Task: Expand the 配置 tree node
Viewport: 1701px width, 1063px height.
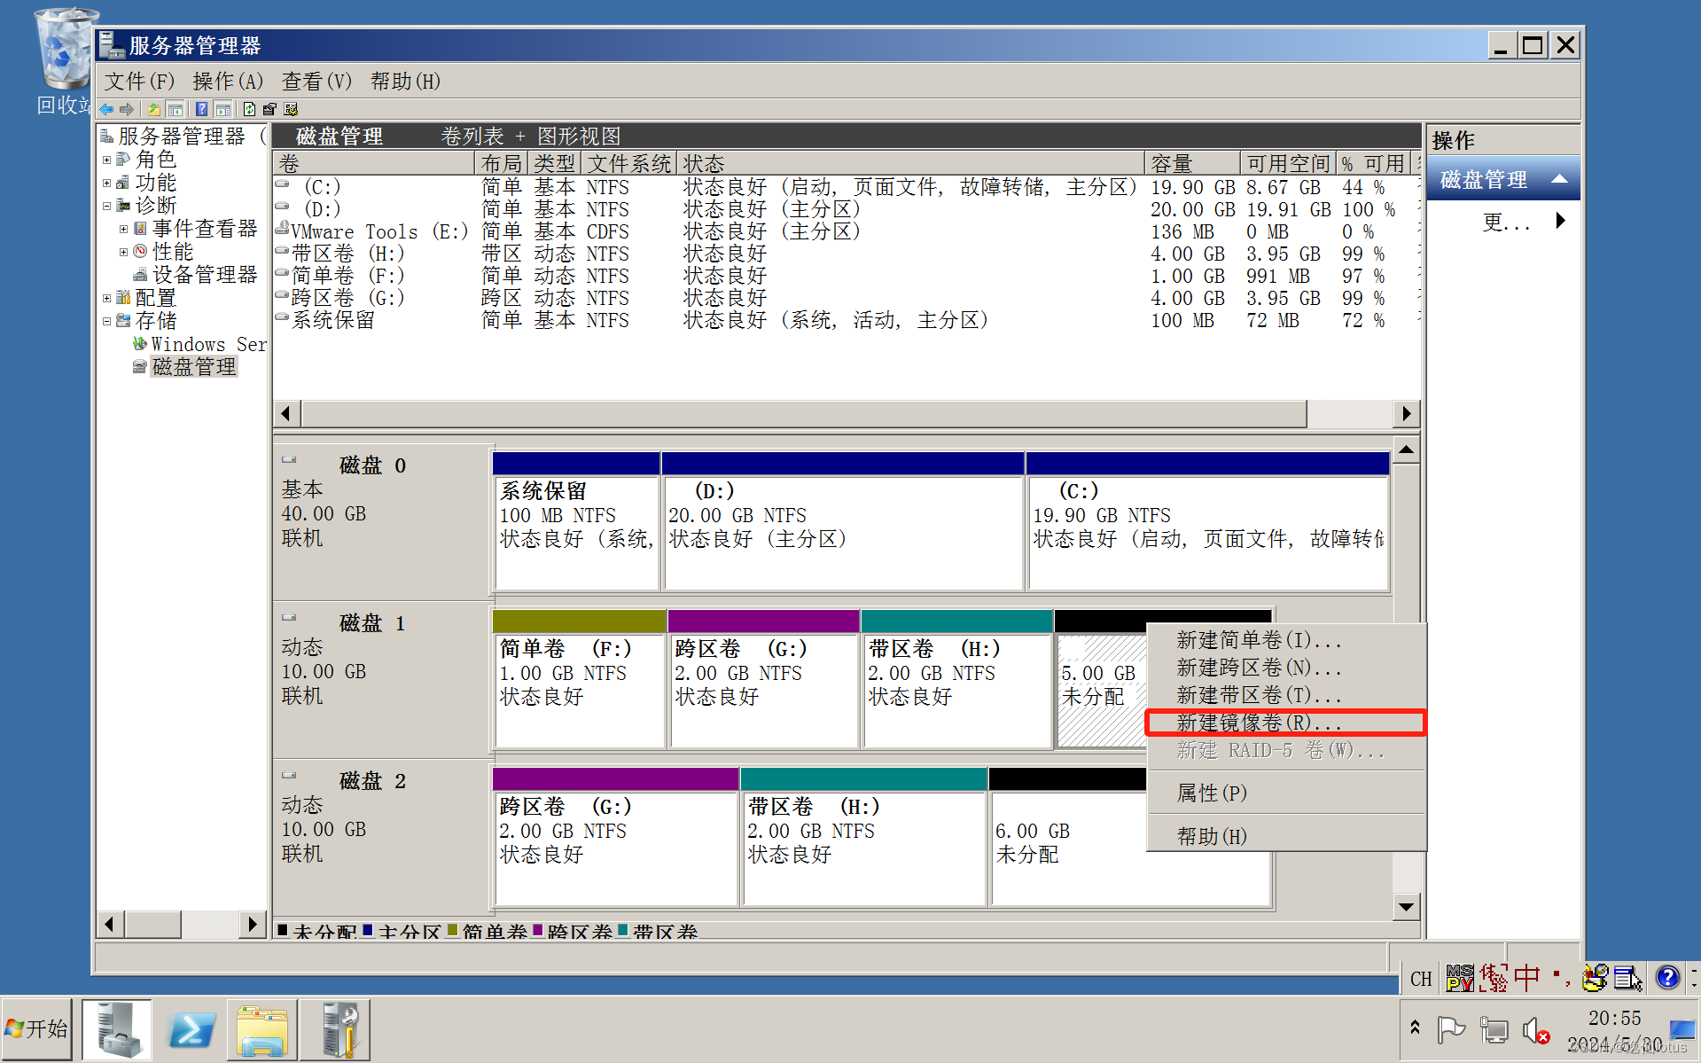Action: 106,298
